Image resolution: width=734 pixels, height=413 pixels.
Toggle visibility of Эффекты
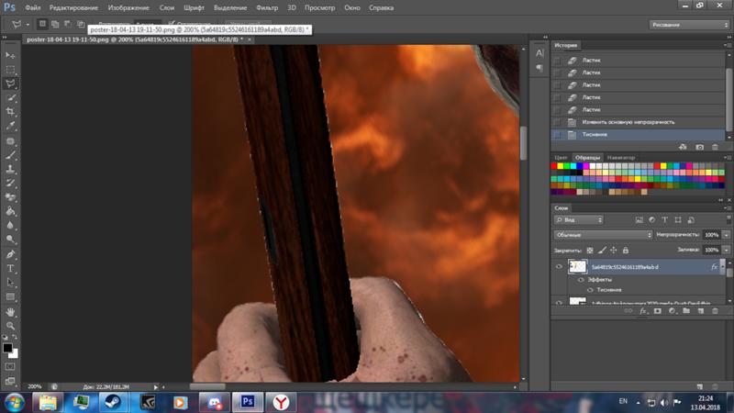pyautogui.click(x=581, y=280)
